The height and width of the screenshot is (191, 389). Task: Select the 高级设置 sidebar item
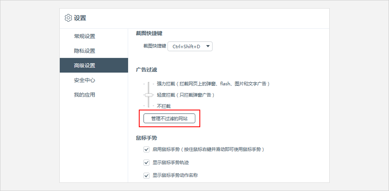[x=84, y=65]
